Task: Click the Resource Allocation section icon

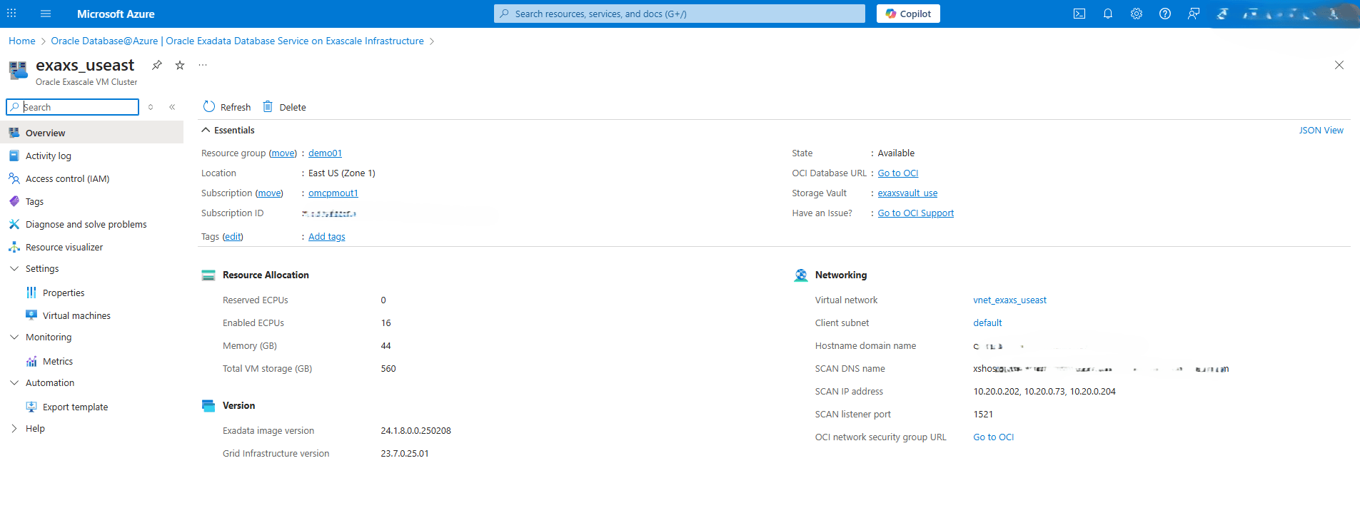Action: click(208, 275)
